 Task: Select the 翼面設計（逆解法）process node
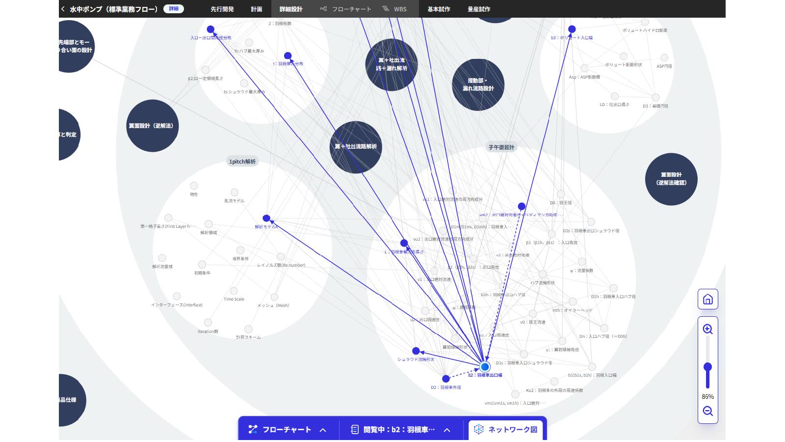[x=152, y=126]
